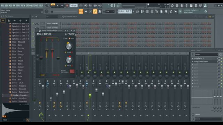Click the red mixer matrix fader
This screenshot has width=223, height=125.
52,50
